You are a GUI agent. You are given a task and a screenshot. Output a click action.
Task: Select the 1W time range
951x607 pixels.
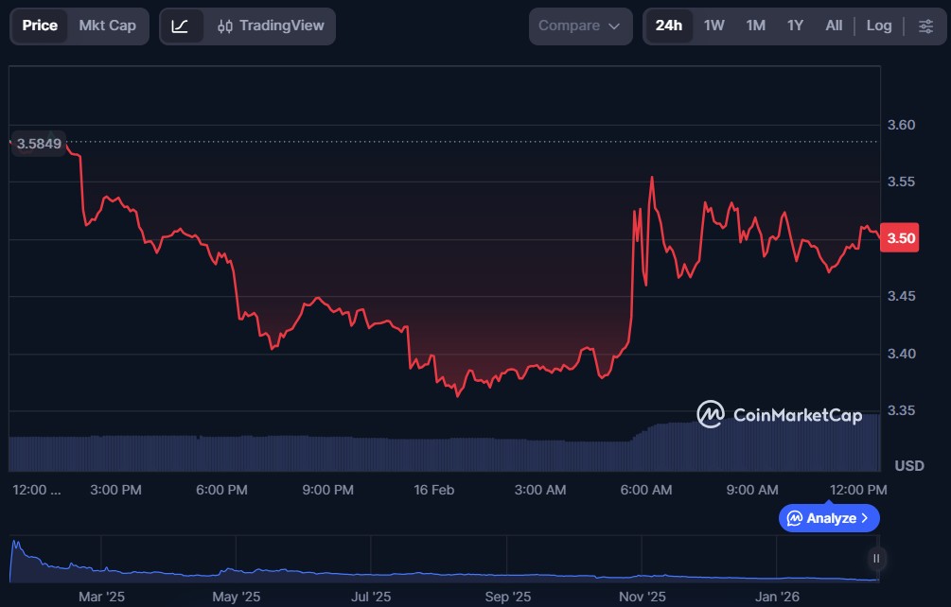coord(713,26)
